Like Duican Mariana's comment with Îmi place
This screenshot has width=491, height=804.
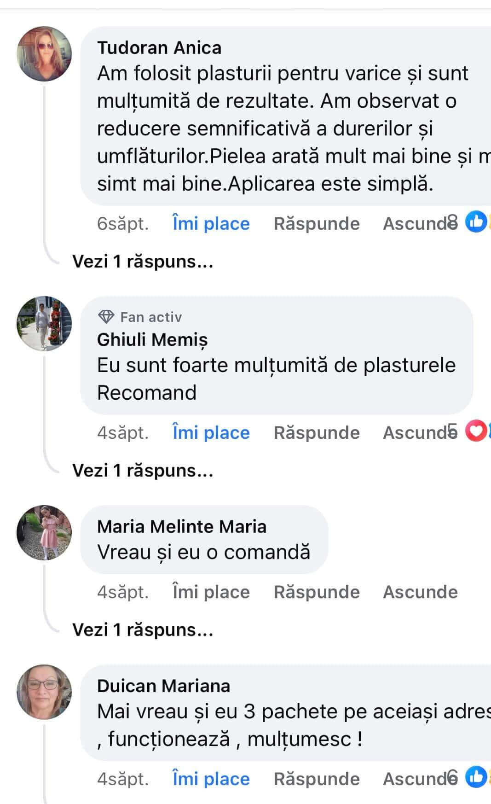click(x=211, y=779)
